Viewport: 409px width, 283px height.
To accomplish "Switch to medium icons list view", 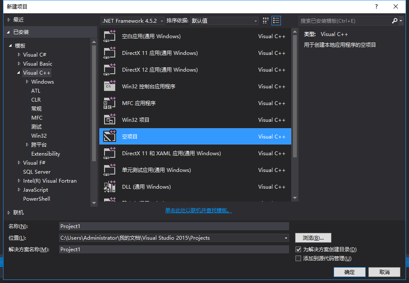I will pyautogui.click(x=276, y=21).
